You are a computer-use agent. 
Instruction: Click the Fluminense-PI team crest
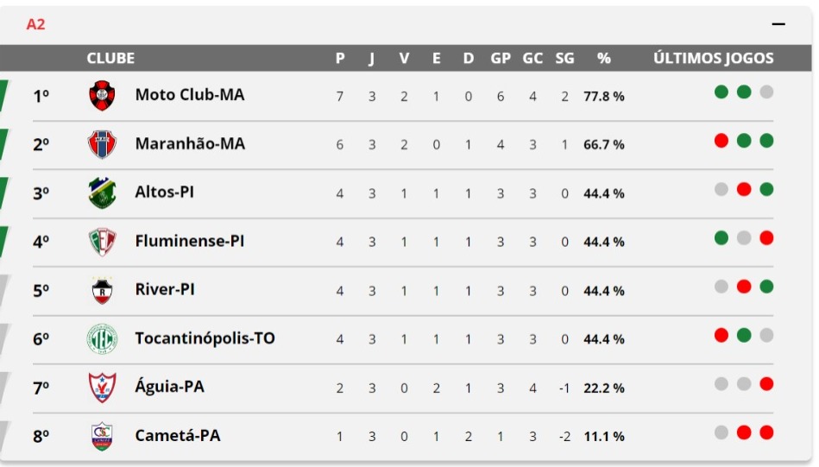tap(102, 242)
